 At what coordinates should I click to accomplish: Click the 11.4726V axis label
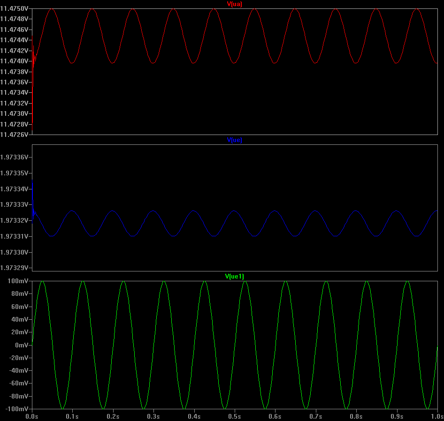(x=14, y=135)
